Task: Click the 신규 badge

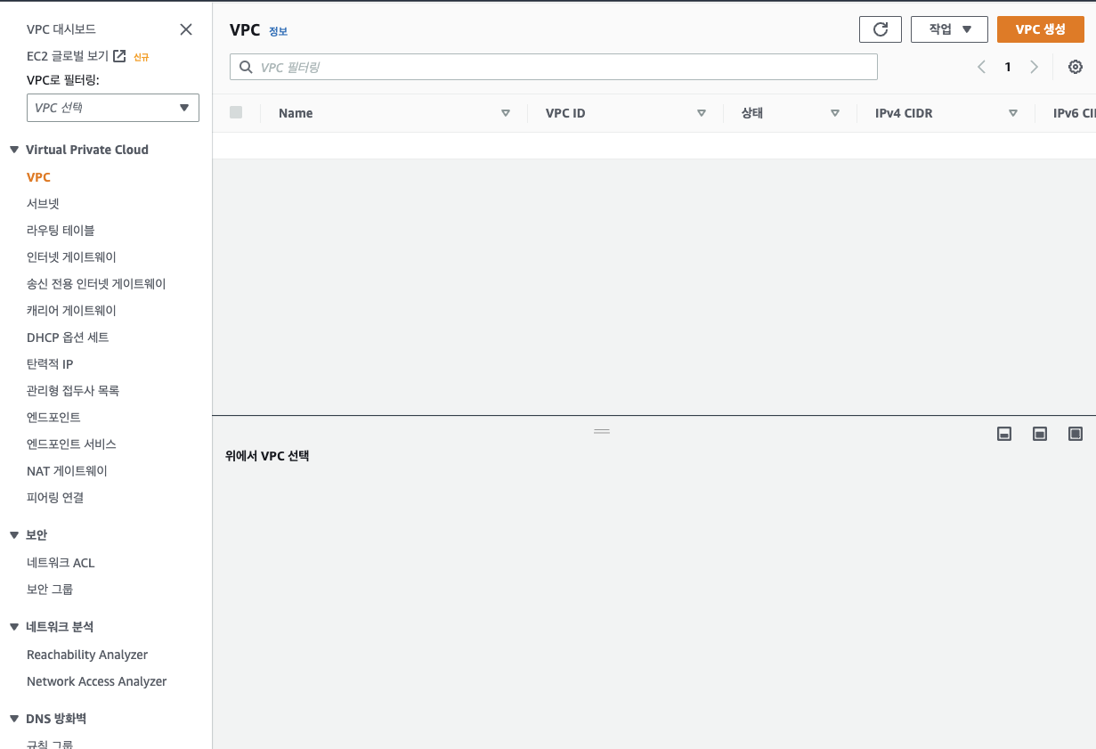Action: click(141, 57)
